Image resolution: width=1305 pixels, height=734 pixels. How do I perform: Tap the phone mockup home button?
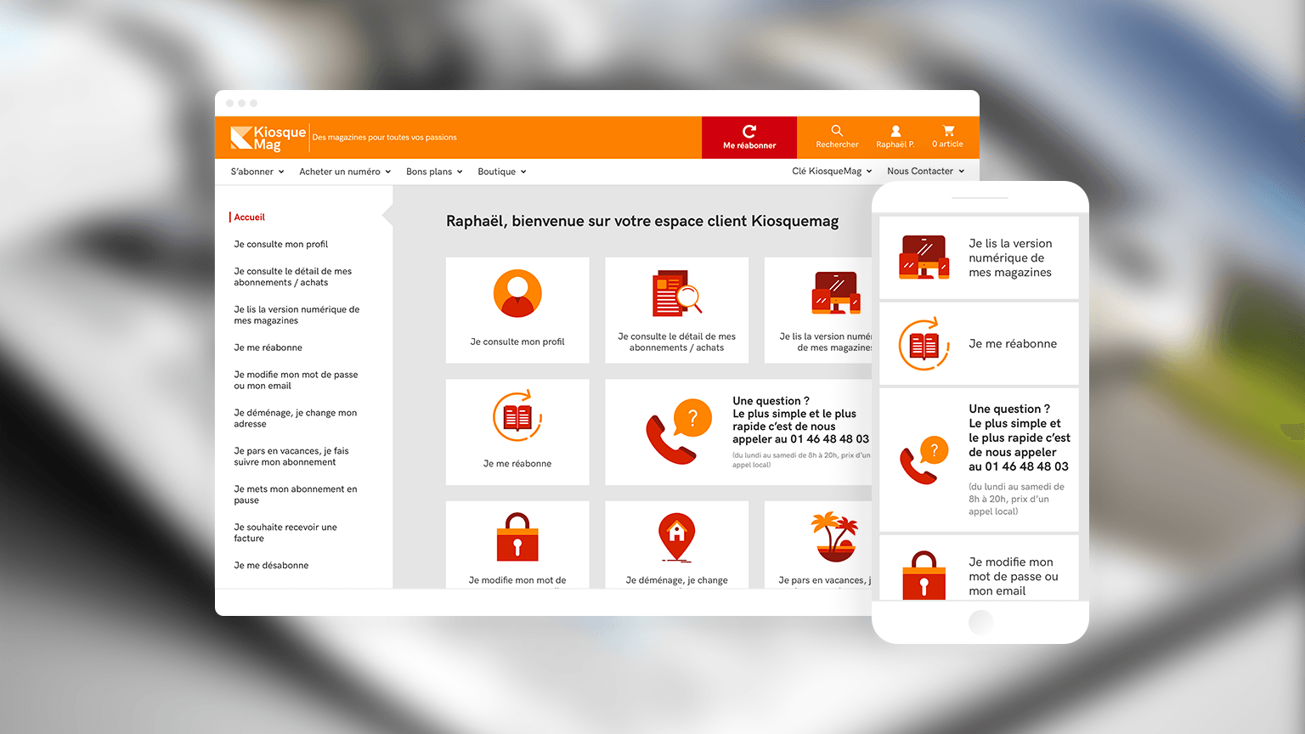click(x=980, y=623)
